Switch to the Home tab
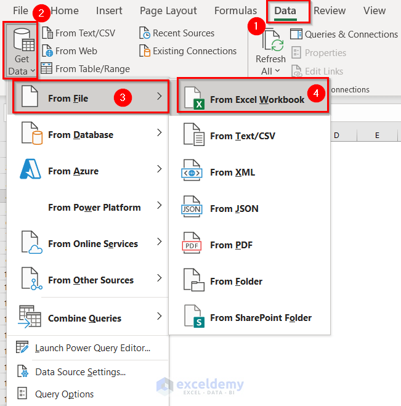 (x=65, y=10)
